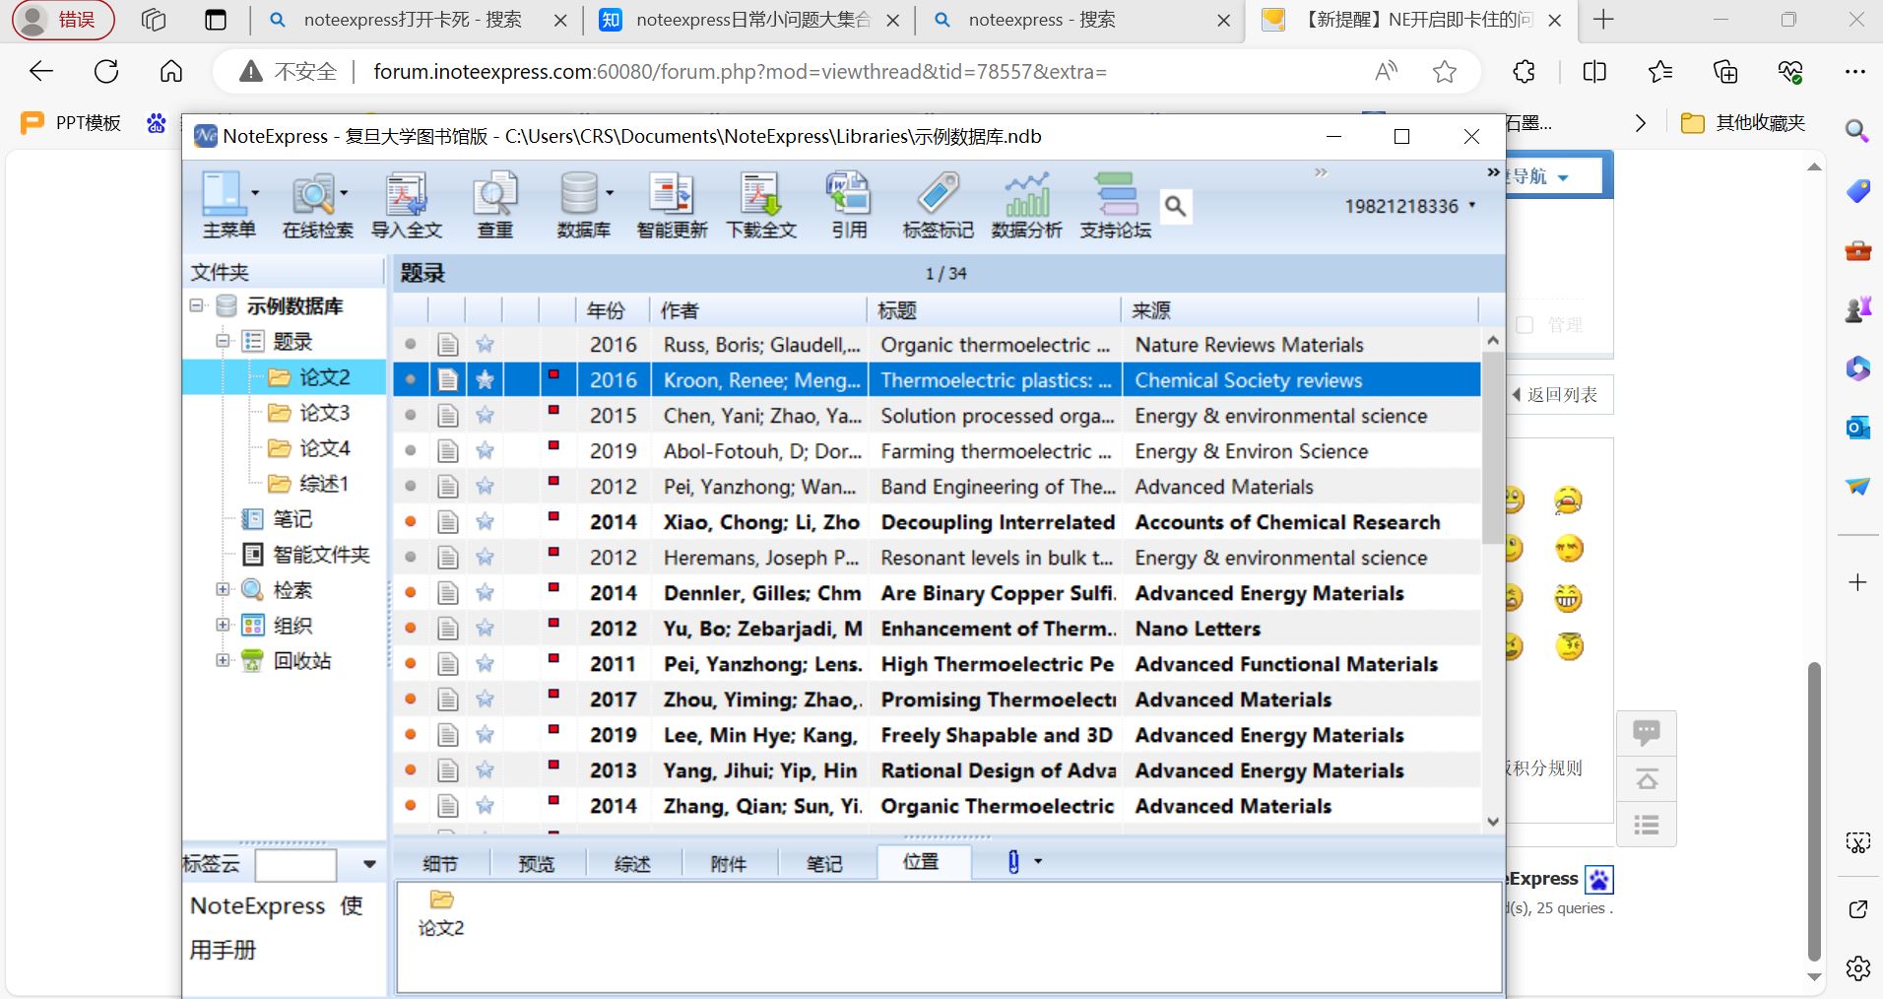Screen dimensions: 1883x999
Task: Click the Edge browser extensions puzzle icon
Action: click(1524, 71)
